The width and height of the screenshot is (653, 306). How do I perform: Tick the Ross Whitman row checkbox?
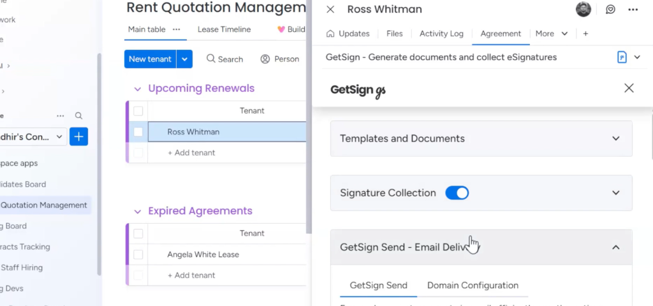tap(138, 132)
